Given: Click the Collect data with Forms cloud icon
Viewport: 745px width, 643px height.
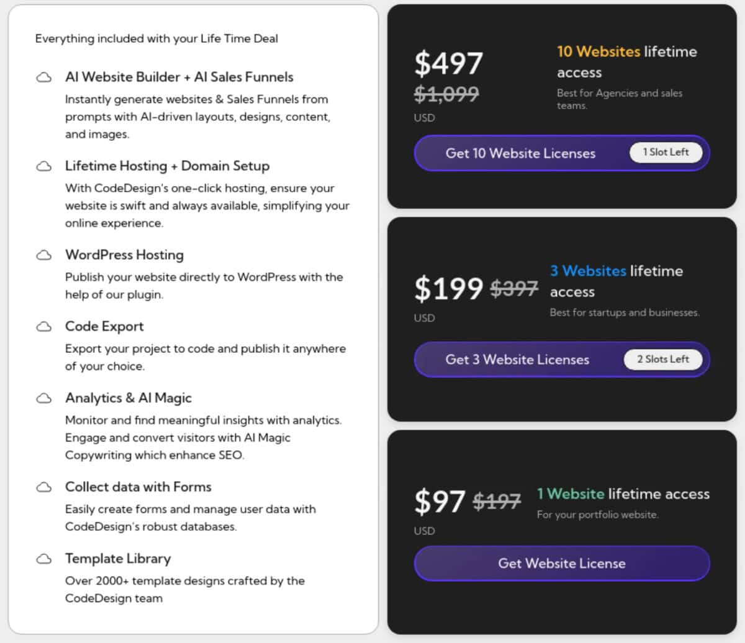Looking at the screenshot, I should pyautogui.click(x=43, y=487).
